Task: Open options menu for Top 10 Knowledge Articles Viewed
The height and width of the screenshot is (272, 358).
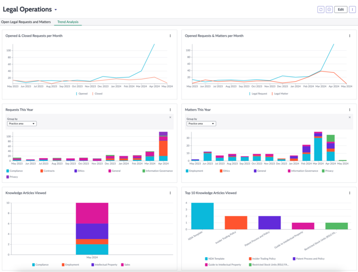Action: pyautogui.click(x=349, y=193)
